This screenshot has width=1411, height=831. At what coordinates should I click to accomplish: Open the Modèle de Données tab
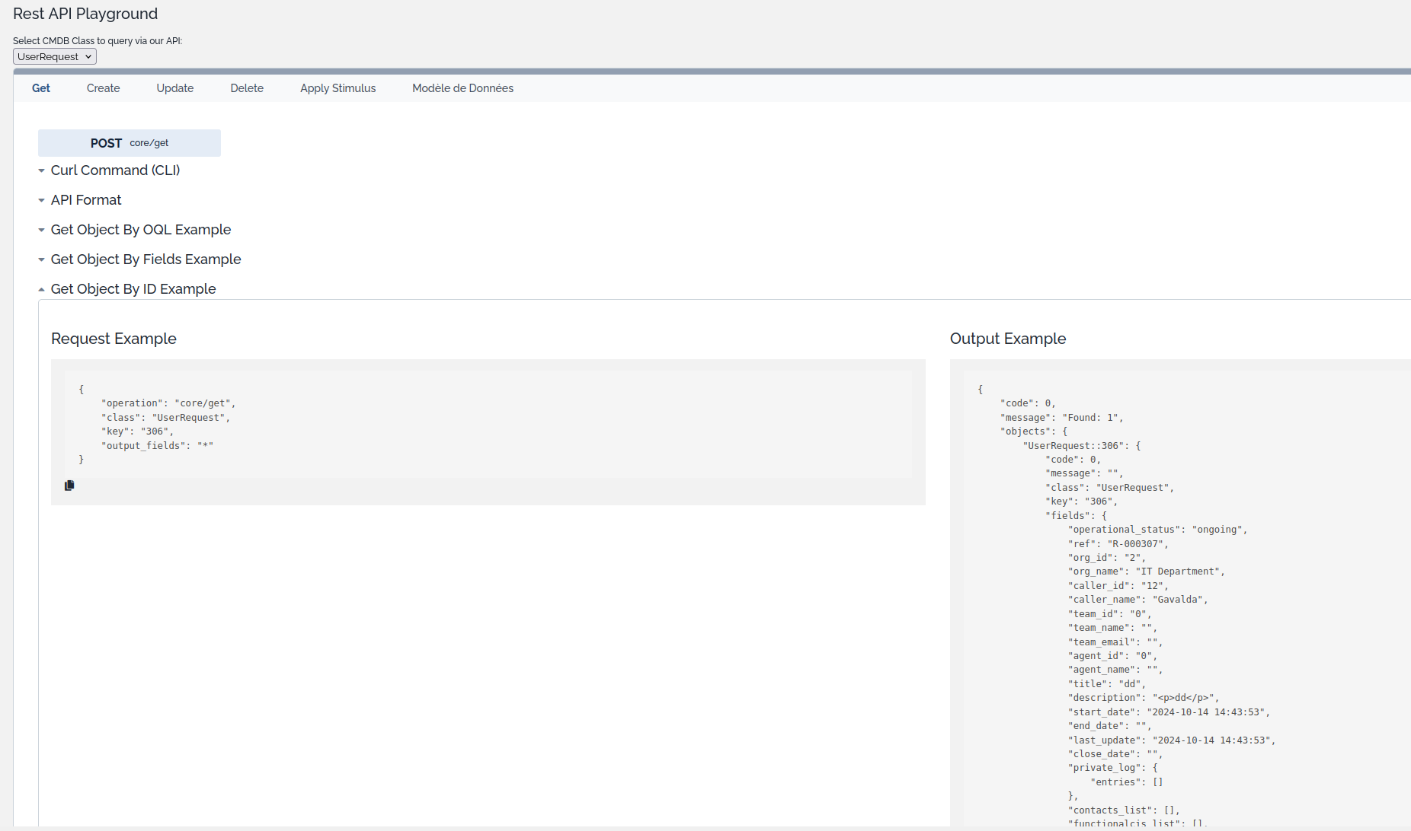462,88
